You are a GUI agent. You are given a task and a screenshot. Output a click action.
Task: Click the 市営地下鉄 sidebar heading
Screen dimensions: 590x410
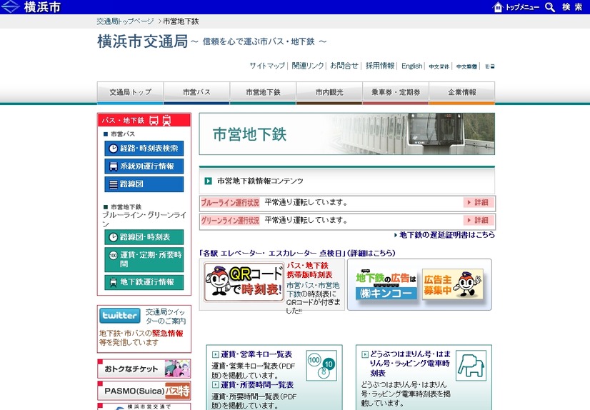tap(126, 207)
